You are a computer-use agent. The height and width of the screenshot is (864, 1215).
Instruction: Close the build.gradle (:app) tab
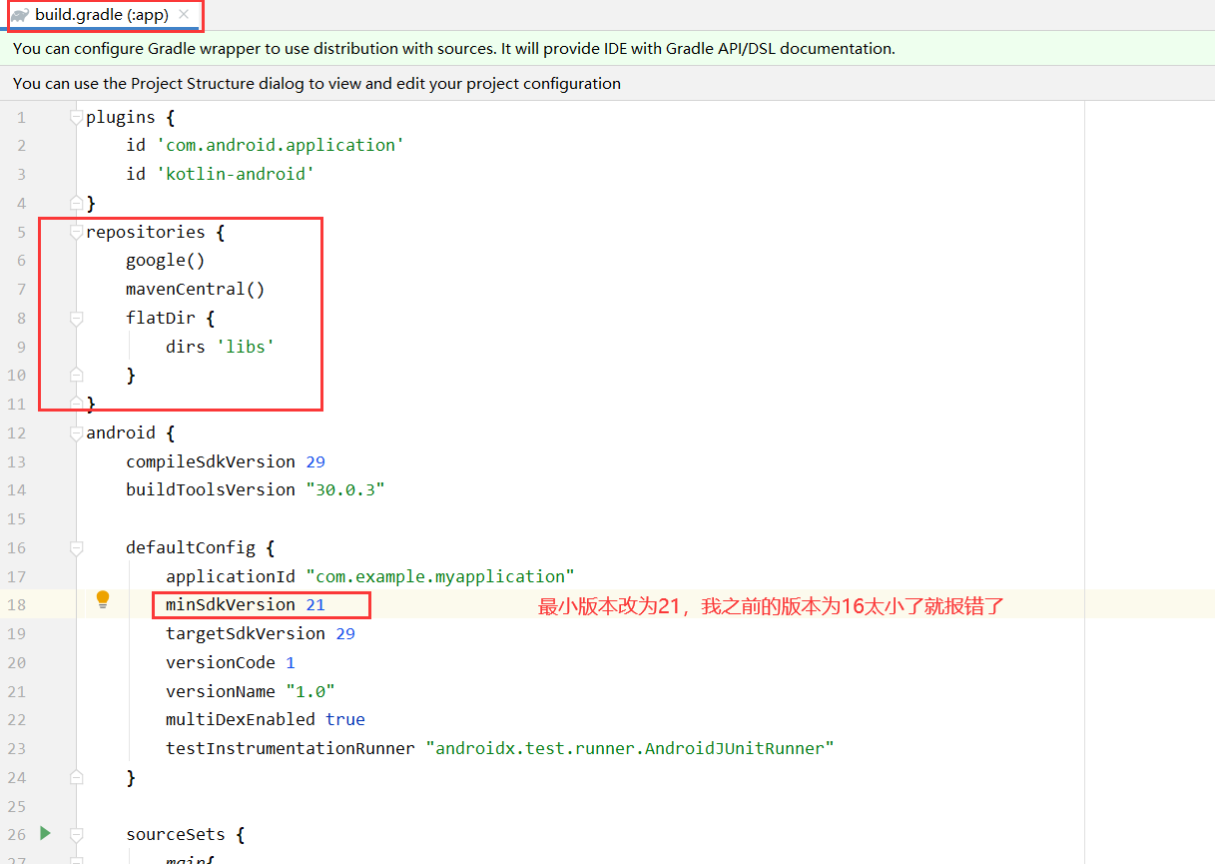[x=184, y=15]
